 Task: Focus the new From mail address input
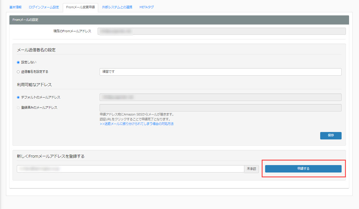(130, 169)
